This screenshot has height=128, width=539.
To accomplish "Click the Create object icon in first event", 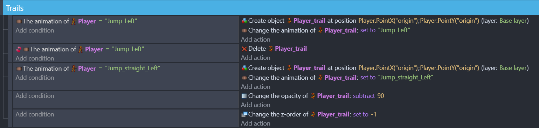I will [x=244, y=21].
